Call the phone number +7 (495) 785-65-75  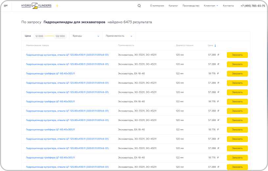[253, 6]
